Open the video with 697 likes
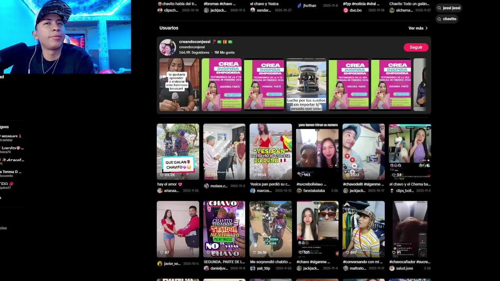The height and width of the screenshot is (281, 500). [363, 229]
